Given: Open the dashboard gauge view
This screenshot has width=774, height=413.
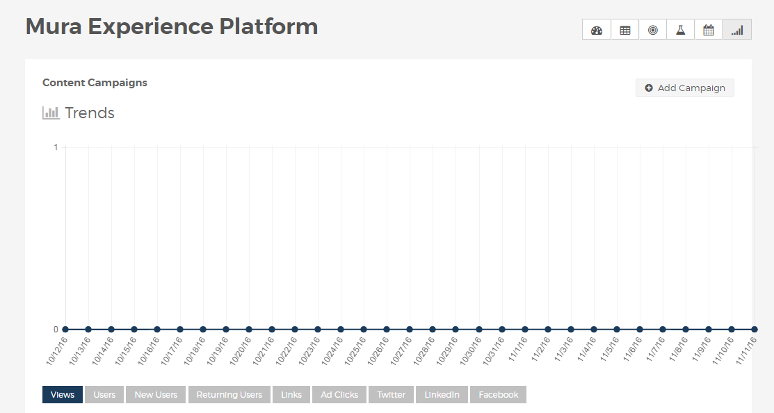Looking at the screenshot, I should coord(597,30).
